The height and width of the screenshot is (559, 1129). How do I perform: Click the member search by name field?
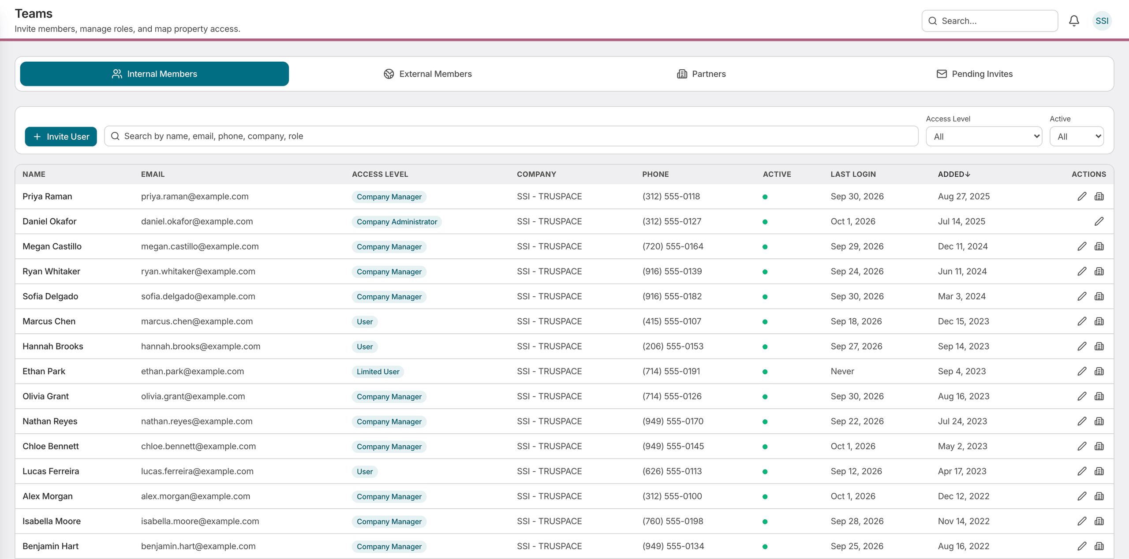pos(511,136)
